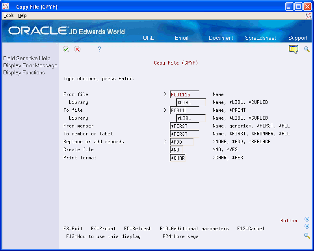Viewport: 314px width, 251px height.
Task: Click the Create file *NO field
Action: click(176, 149)
